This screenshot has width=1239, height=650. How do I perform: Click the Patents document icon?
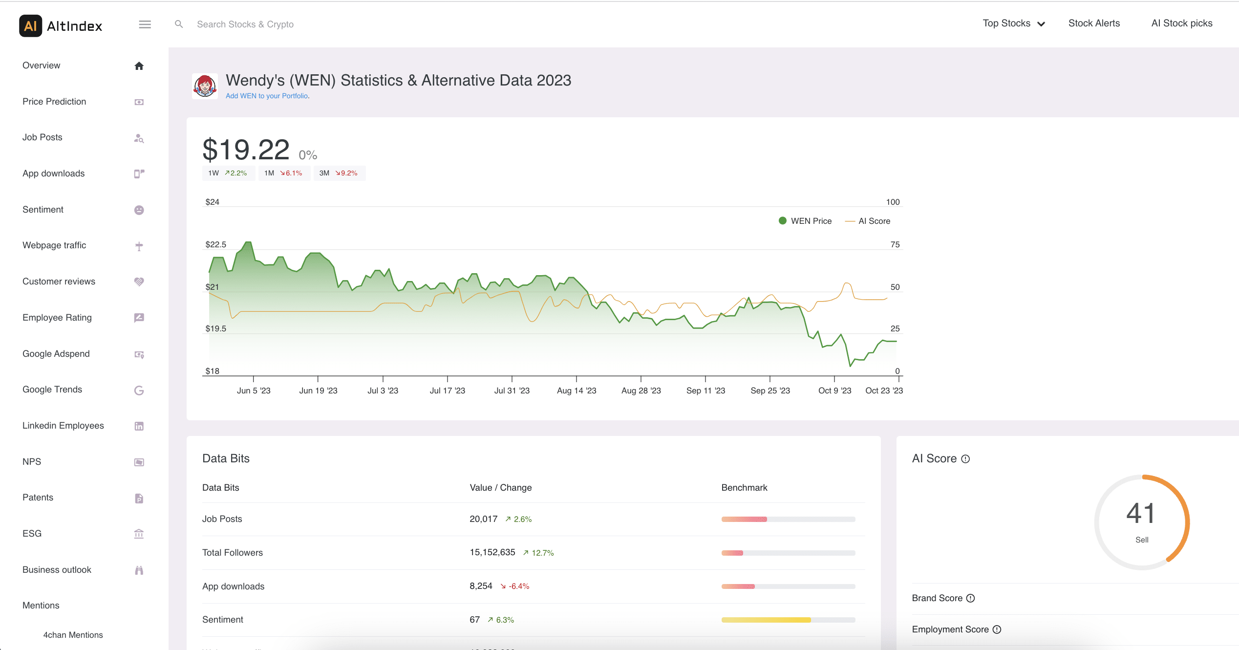click(x=139, y=498)
